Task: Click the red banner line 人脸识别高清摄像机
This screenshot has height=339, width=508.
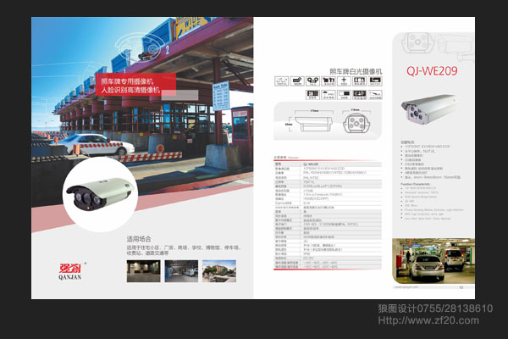Action: coord(130,90)
